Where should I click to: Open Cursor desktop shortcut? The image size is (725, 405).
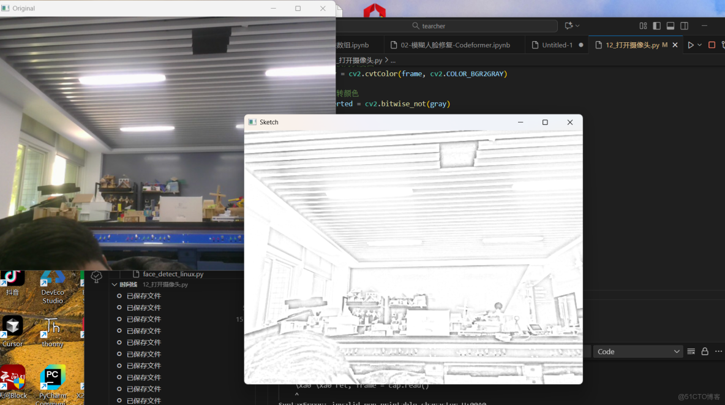(x=12, y=331)
